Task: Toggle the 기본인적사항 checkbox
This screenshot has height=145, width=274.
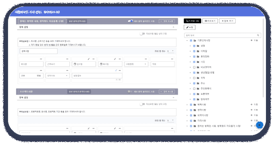Action: coord(191,41)
